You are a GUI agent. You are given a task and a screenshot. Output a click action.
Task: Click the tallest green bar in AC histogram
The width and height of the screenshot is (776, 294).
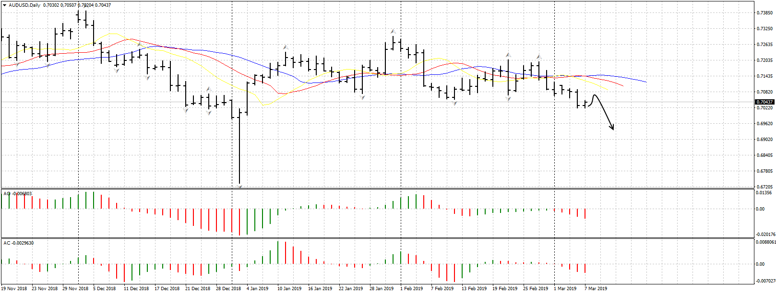point(278,252)
